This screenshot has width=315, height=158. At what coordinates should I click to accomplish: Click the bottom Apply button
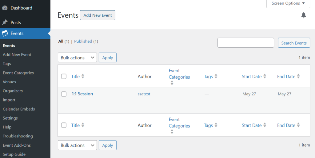click(x=107, y=145)
